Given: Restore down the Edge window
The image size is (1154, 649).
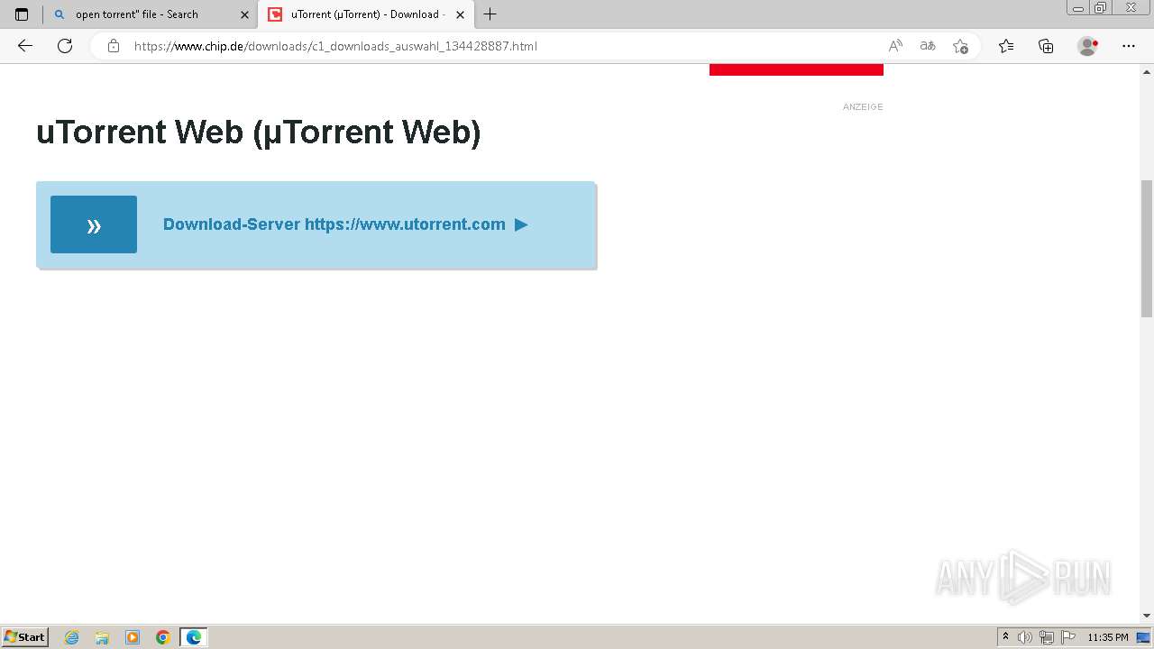Looking at the screenshot, I should pyautogui.click(x=1101, y=8).
